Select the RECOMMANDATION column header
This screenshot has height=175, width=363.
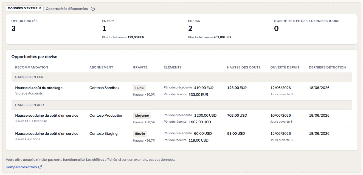coord(32,67)
